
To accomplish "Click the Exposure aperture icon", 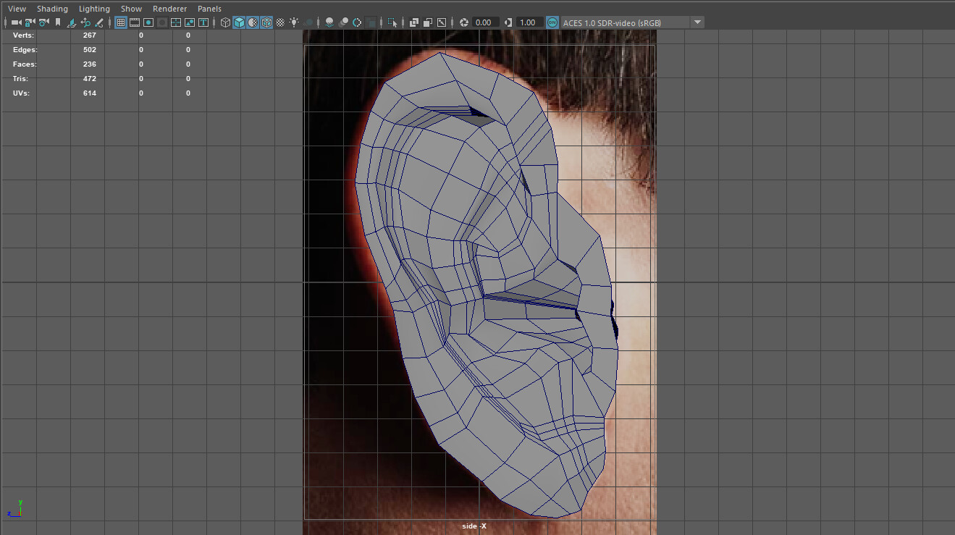I will click(464, 22).
